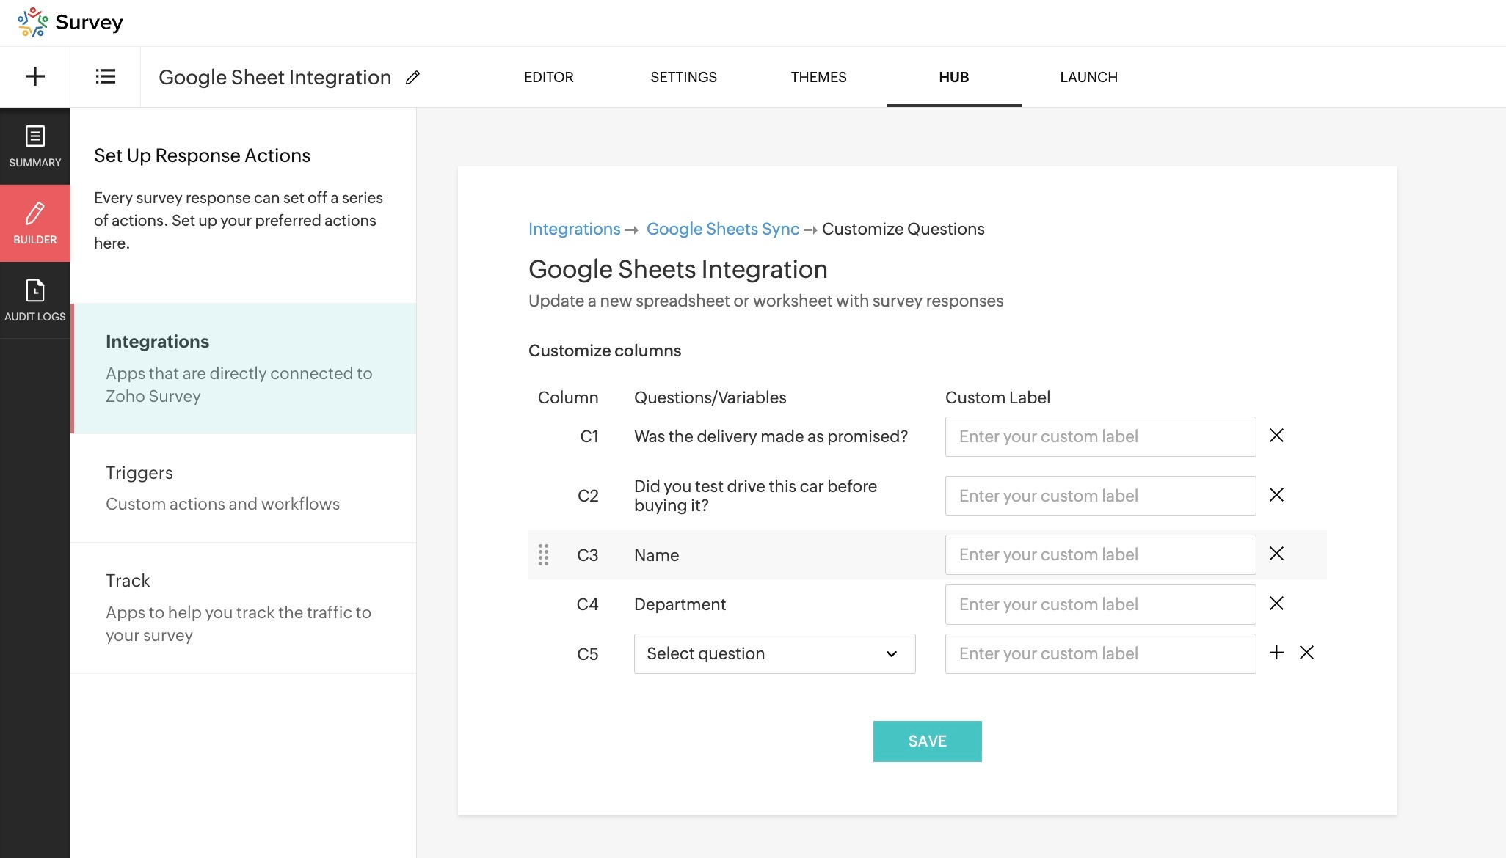
Task: Open Audit Logs from the sidebar
Action: point(34,300)
